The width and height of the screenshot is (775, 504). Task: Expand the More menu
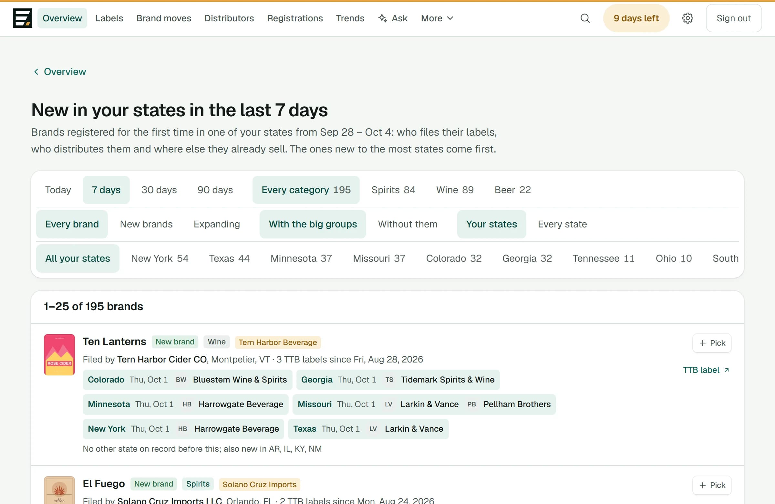coord(437,18)
